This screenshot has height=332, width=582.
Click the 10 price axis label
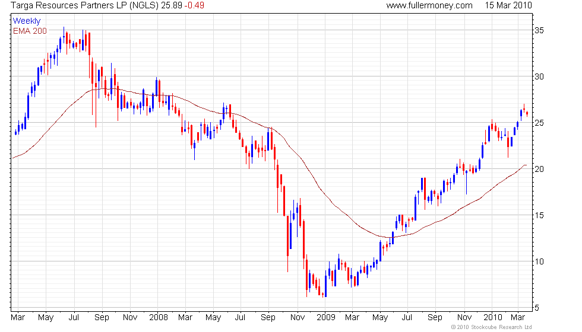(x=539, y=262)
